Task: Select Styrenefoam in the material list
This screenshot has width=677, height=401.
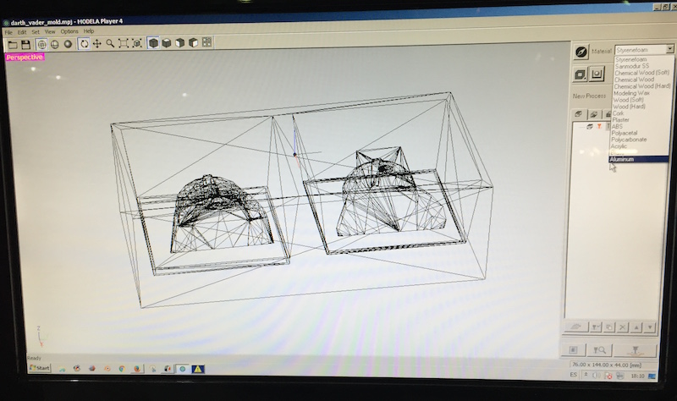Action: (630, 59)
